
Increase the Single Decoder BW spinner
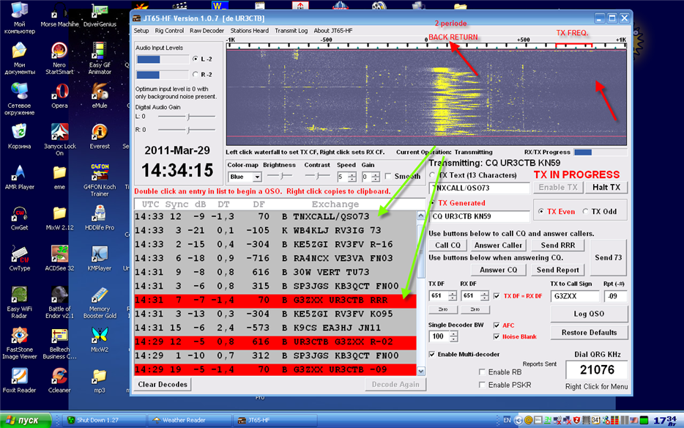click(455, 333)
